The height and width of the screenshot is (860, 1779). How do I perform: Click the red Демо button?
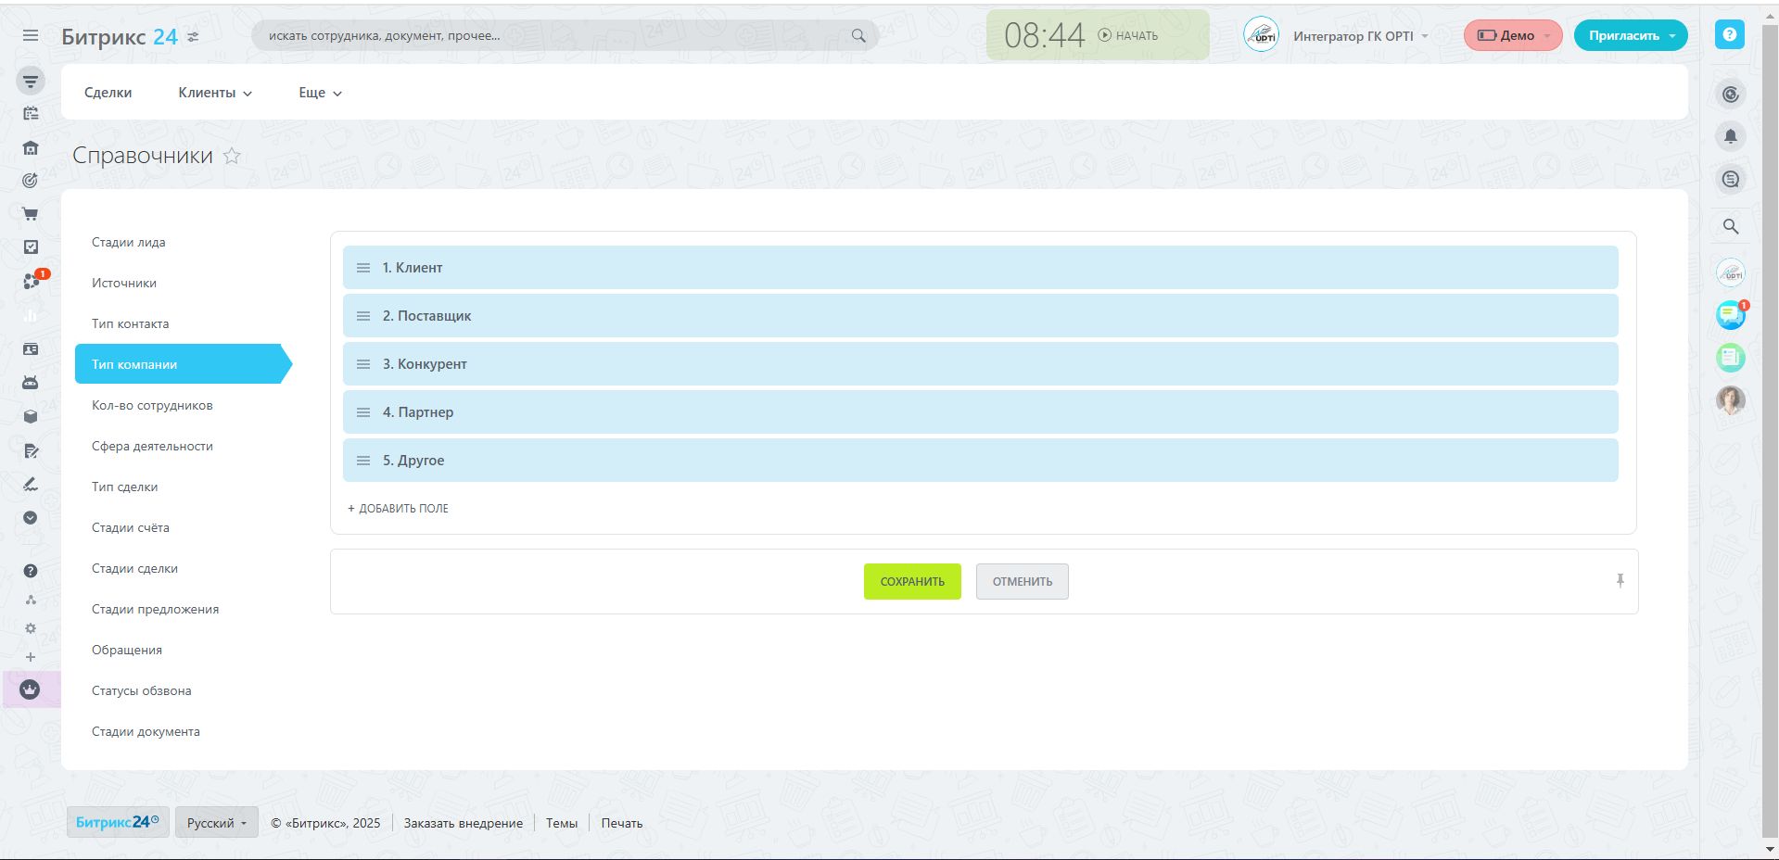[x=1513, y=35]
